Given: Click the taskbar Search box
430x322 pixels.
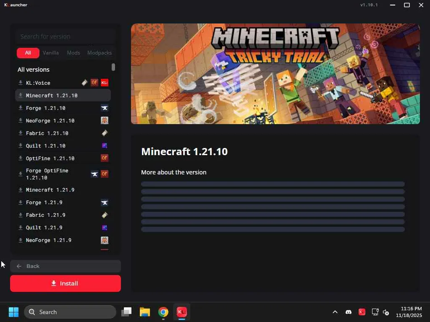Looking at the screenshot, I should click(70, 312).
